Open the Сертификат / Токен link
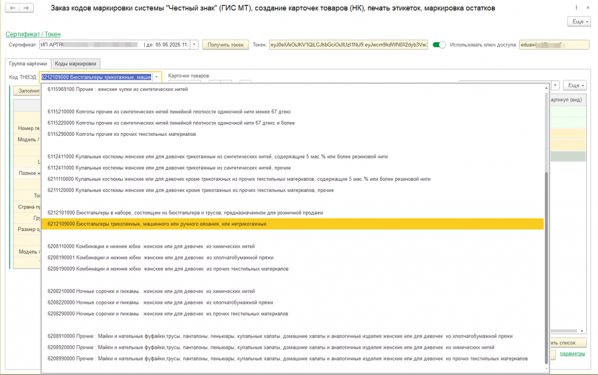 point(33,34)
